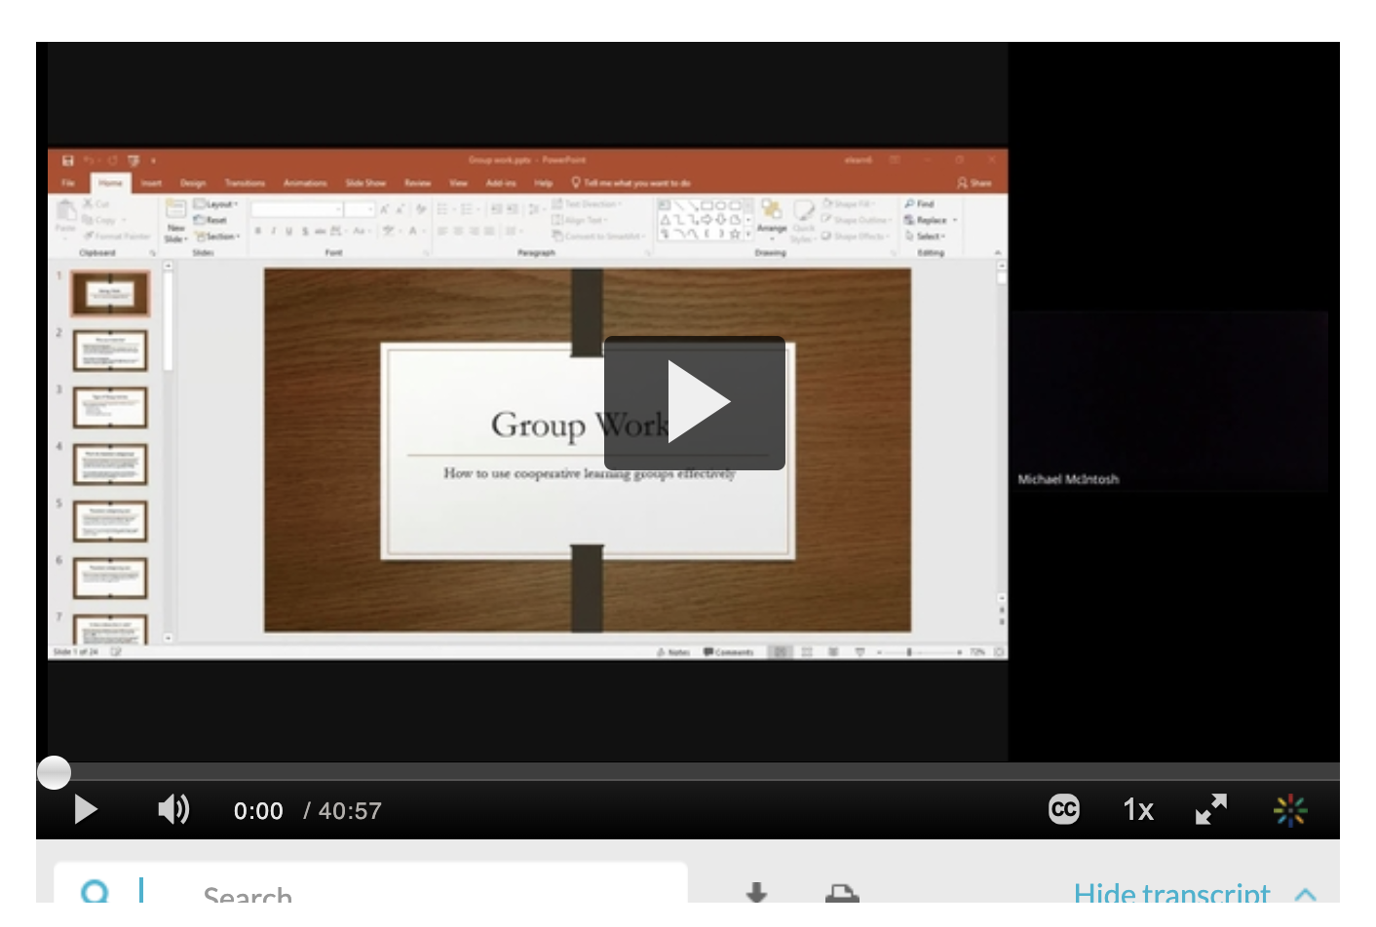The image size is (1376, 927).
Task: Mute audio with the speaker icon
Action: [x=173, y=809]
